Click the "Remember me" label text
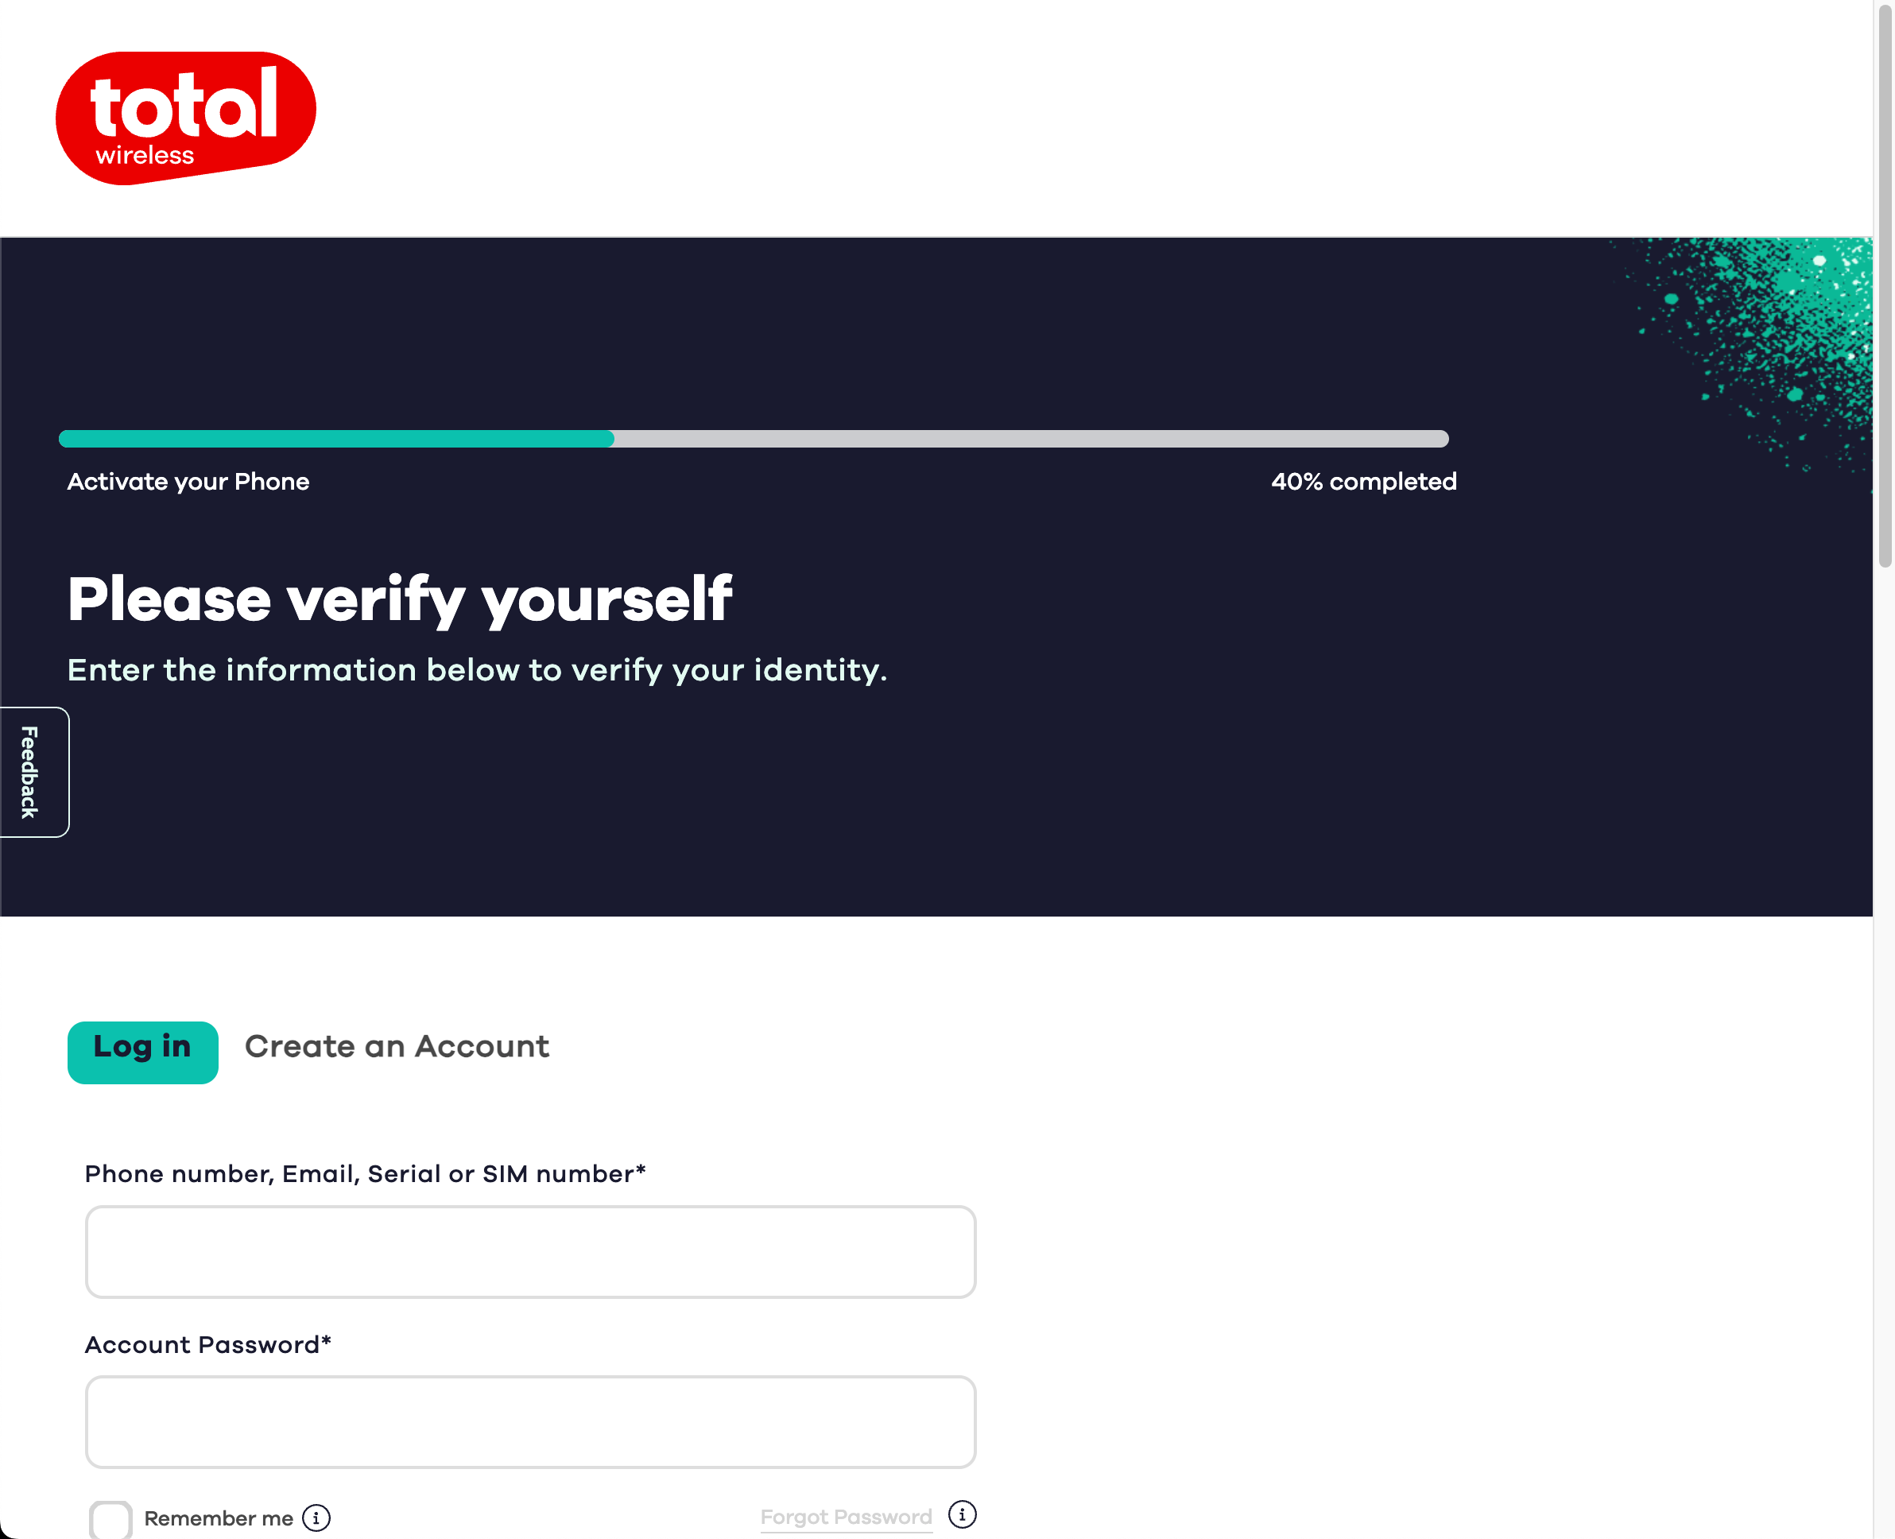Screen dimensions: 1895x1539 coord(218,1518)
